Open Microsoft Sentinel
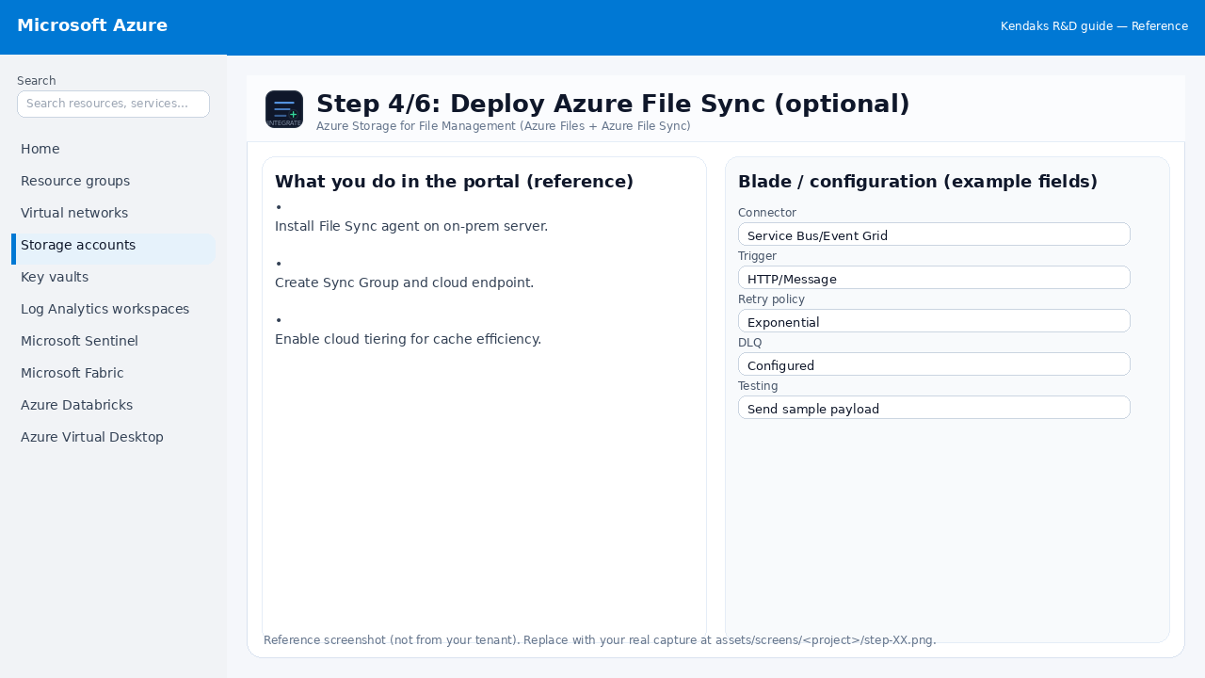 [113, 341]
